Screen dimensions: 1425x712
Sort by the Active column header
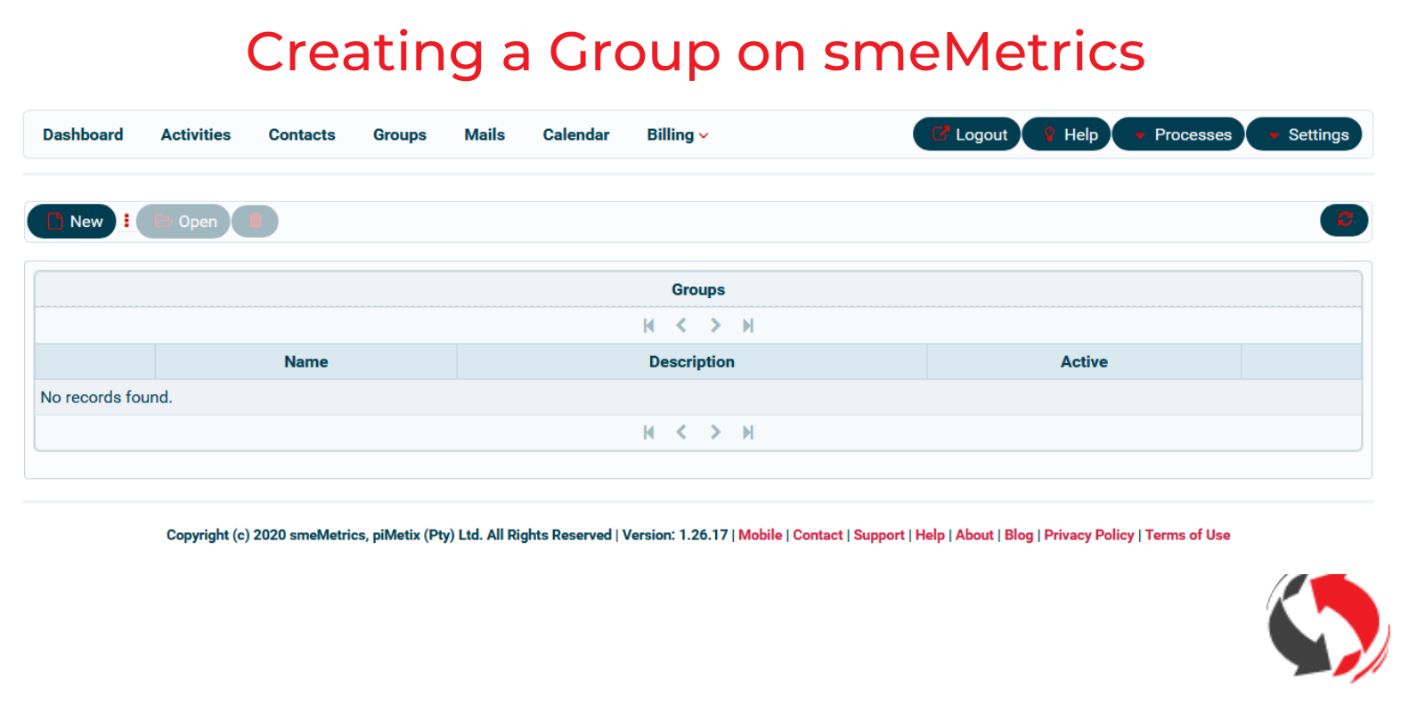1084,361
